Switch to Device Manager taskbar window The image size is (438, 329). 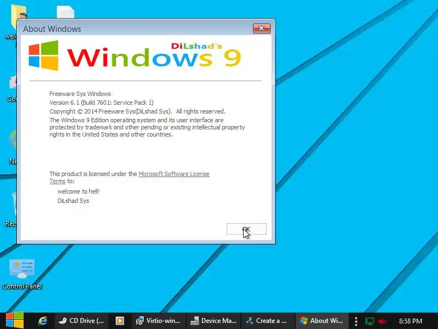[214, 321]
